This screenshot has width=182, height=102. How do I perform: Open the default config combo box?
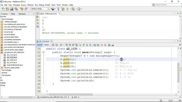(x=40, y=9)
